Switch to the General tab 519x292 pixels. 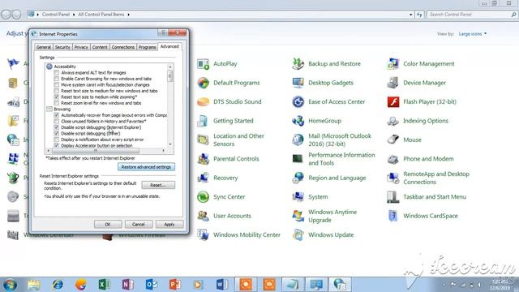[44, 47]
